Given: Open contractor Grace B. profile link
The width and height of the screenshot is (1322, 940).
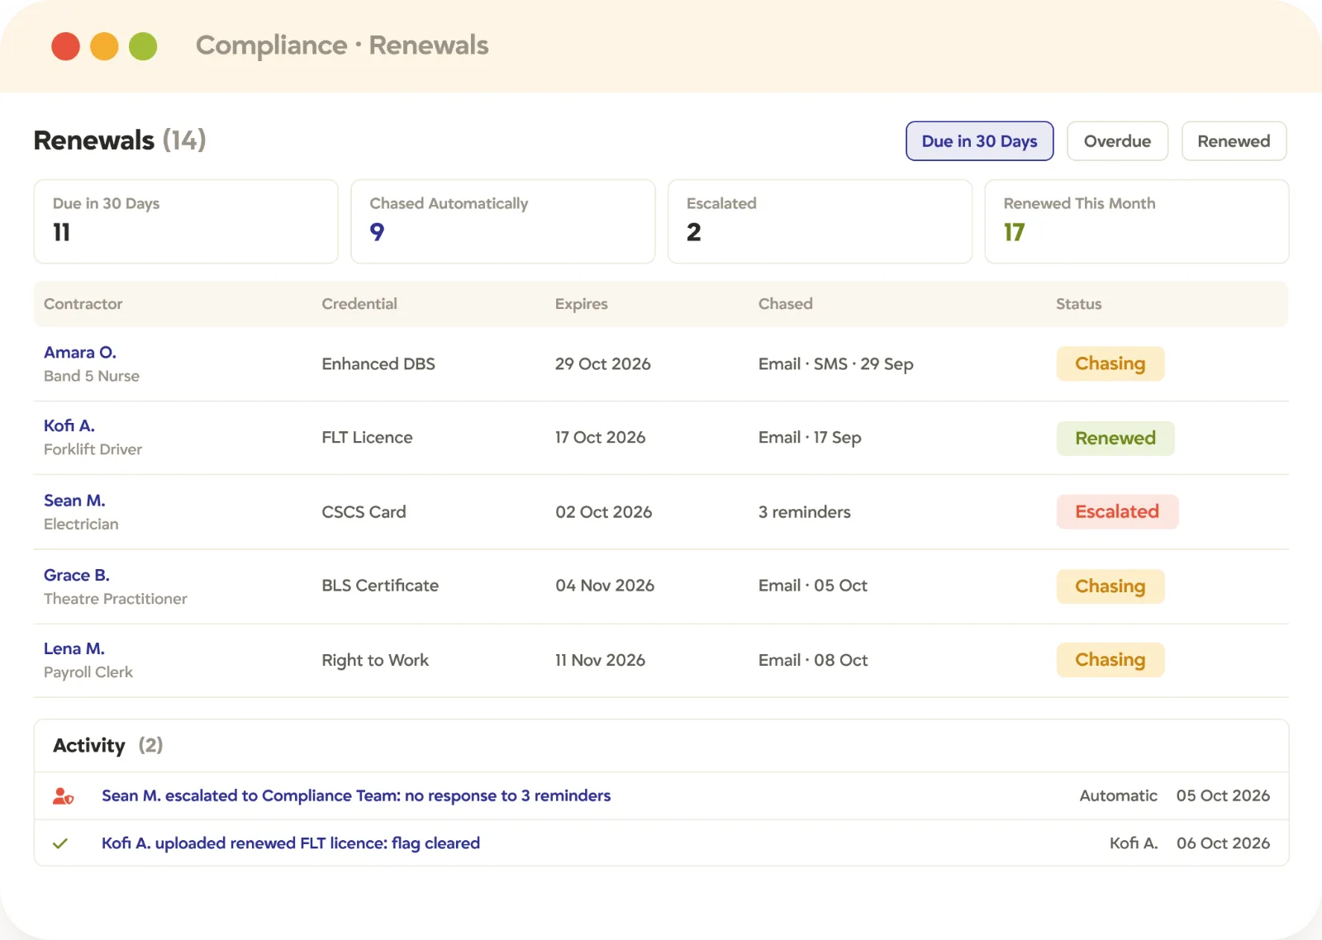Looking at the screenshot, I should tap(77, 575).
